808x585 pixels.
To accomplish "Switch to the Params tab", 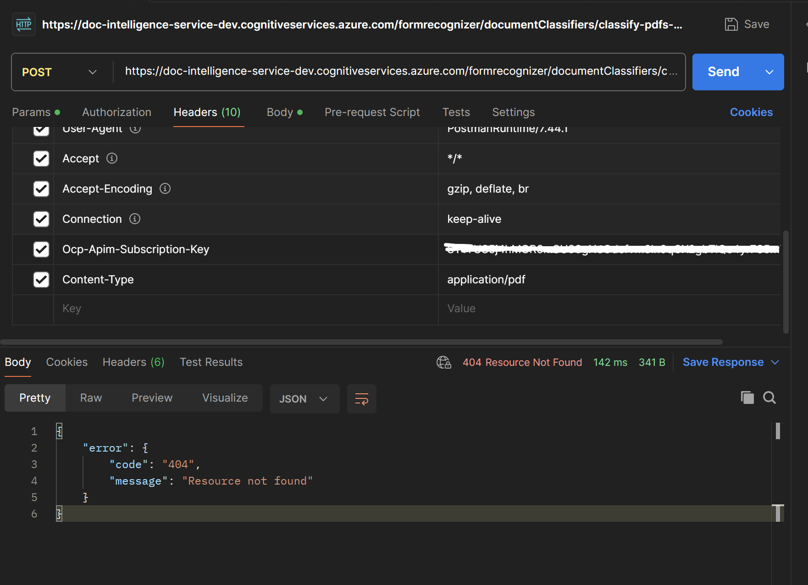I will [36, 112].
